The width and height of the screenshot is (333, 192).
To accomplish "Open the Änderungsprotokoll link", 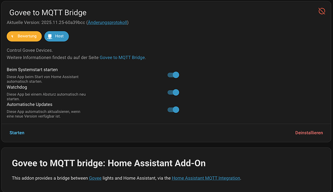I will pyautogui.click(x=107, y=23).
